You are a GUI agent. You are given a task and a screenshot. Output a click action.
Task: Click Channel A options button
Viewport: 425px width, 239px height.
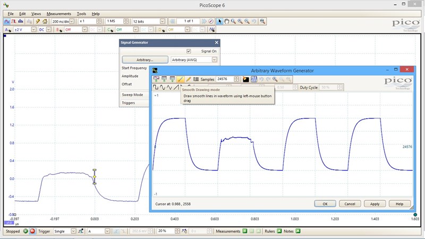pyautogui.click(x=7, y=30)
